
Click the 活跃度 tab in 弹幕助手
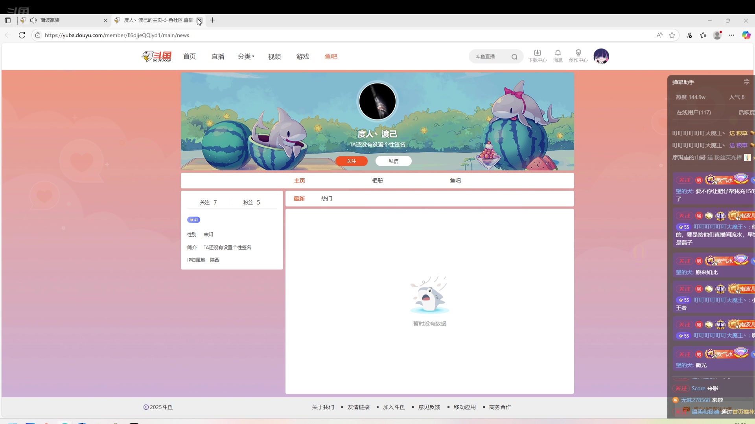click(746, 112)
